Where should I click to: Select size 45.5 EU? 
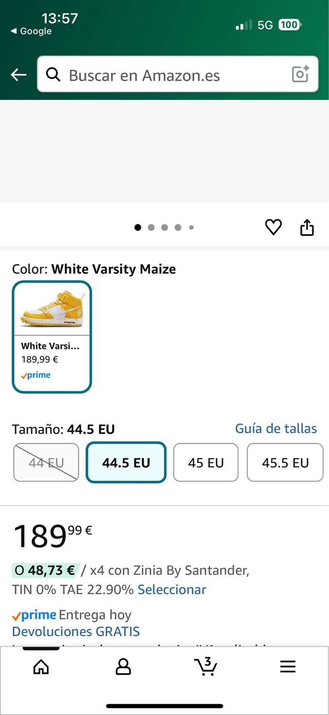point(285,462)
